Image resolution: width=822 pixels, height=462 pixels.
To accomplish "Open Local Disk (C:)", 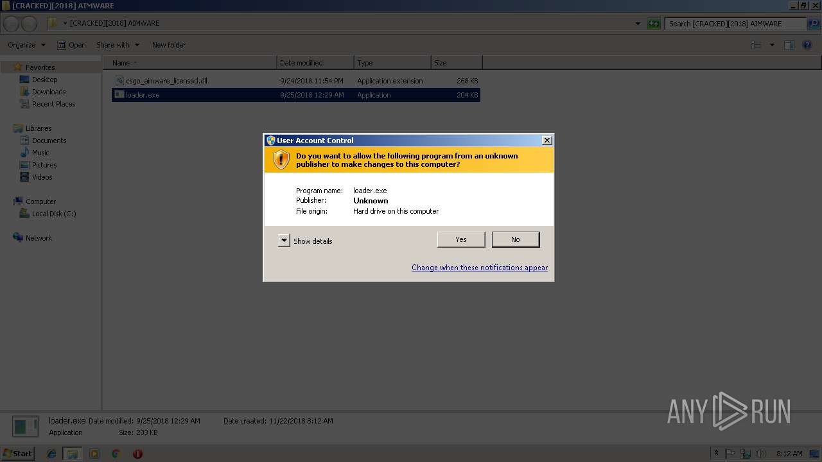I will pyautogui.click(x=54, y=214).
